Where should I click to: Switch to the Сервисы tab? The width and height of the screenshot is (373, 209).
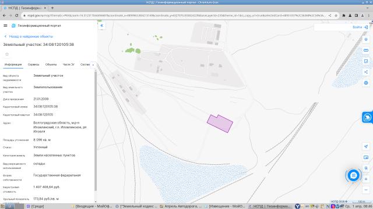click(33, 64)
